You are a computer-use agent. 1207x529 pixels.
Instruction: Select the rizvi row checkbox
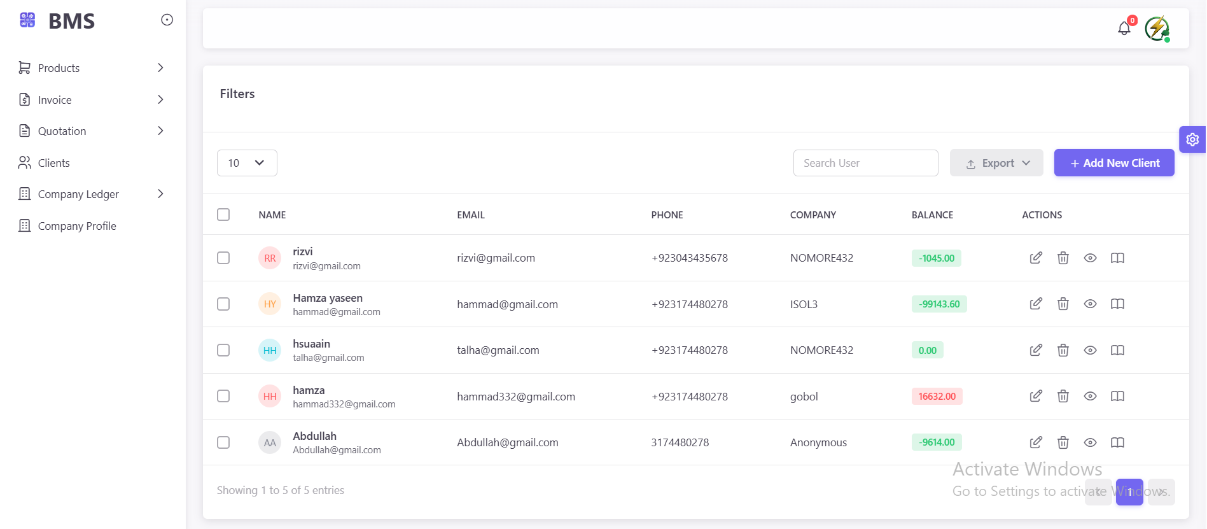click(x=223, y=258)
